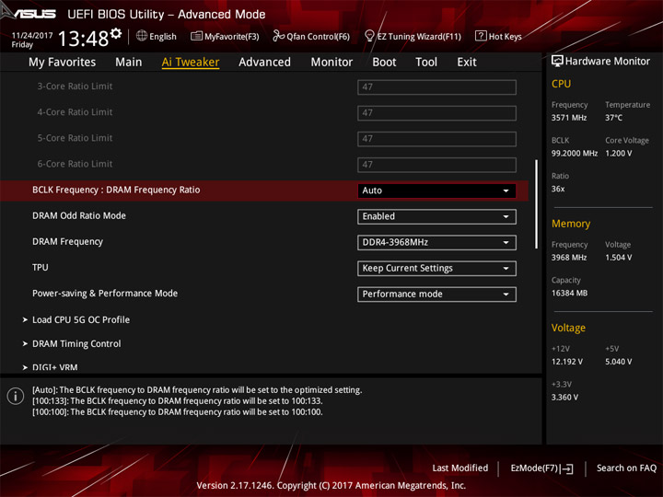Screen dimensions: 663x497
Task: Click the Capacity 16384 MB value
Action: pyautogui.click(x=569, y=293)
